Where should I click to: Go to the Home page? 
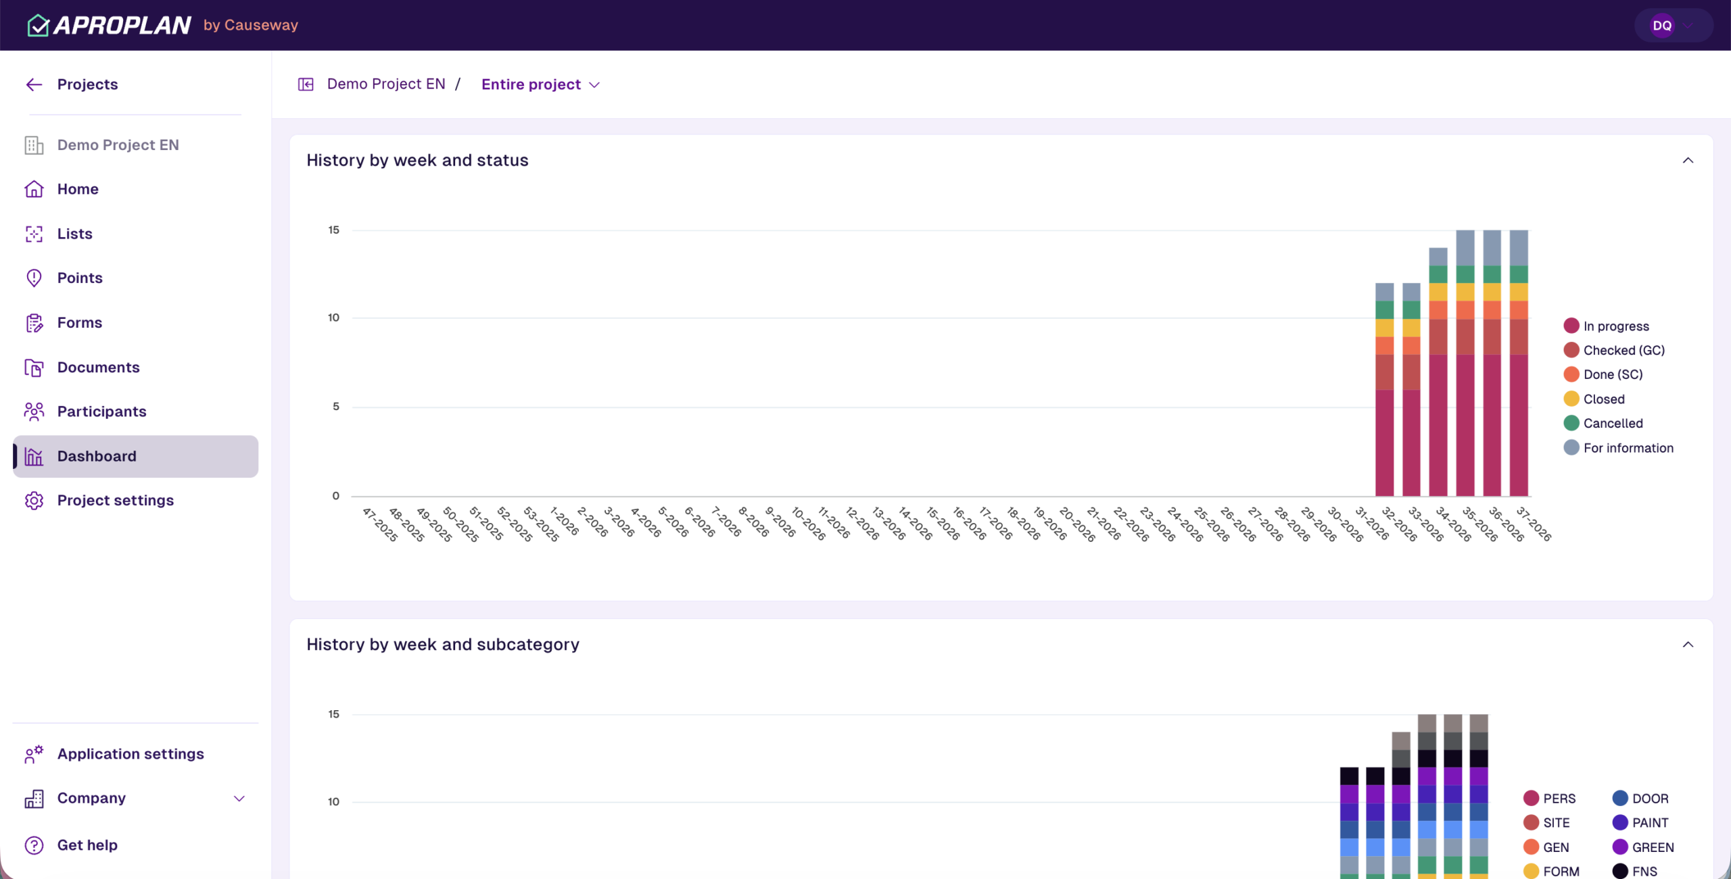(135, 189)
